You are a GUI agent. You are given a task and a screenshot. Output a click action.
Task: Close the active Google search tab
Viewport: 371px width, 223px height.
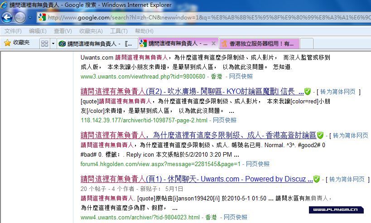point(213,43)
